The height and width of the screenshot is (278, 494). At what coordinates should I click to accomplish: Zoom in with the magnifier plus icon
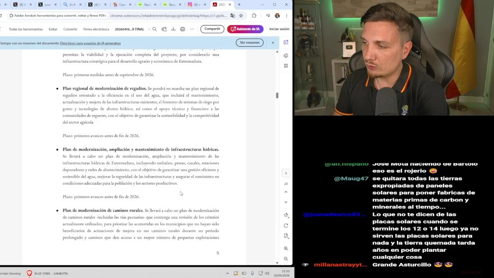point(286,249)
